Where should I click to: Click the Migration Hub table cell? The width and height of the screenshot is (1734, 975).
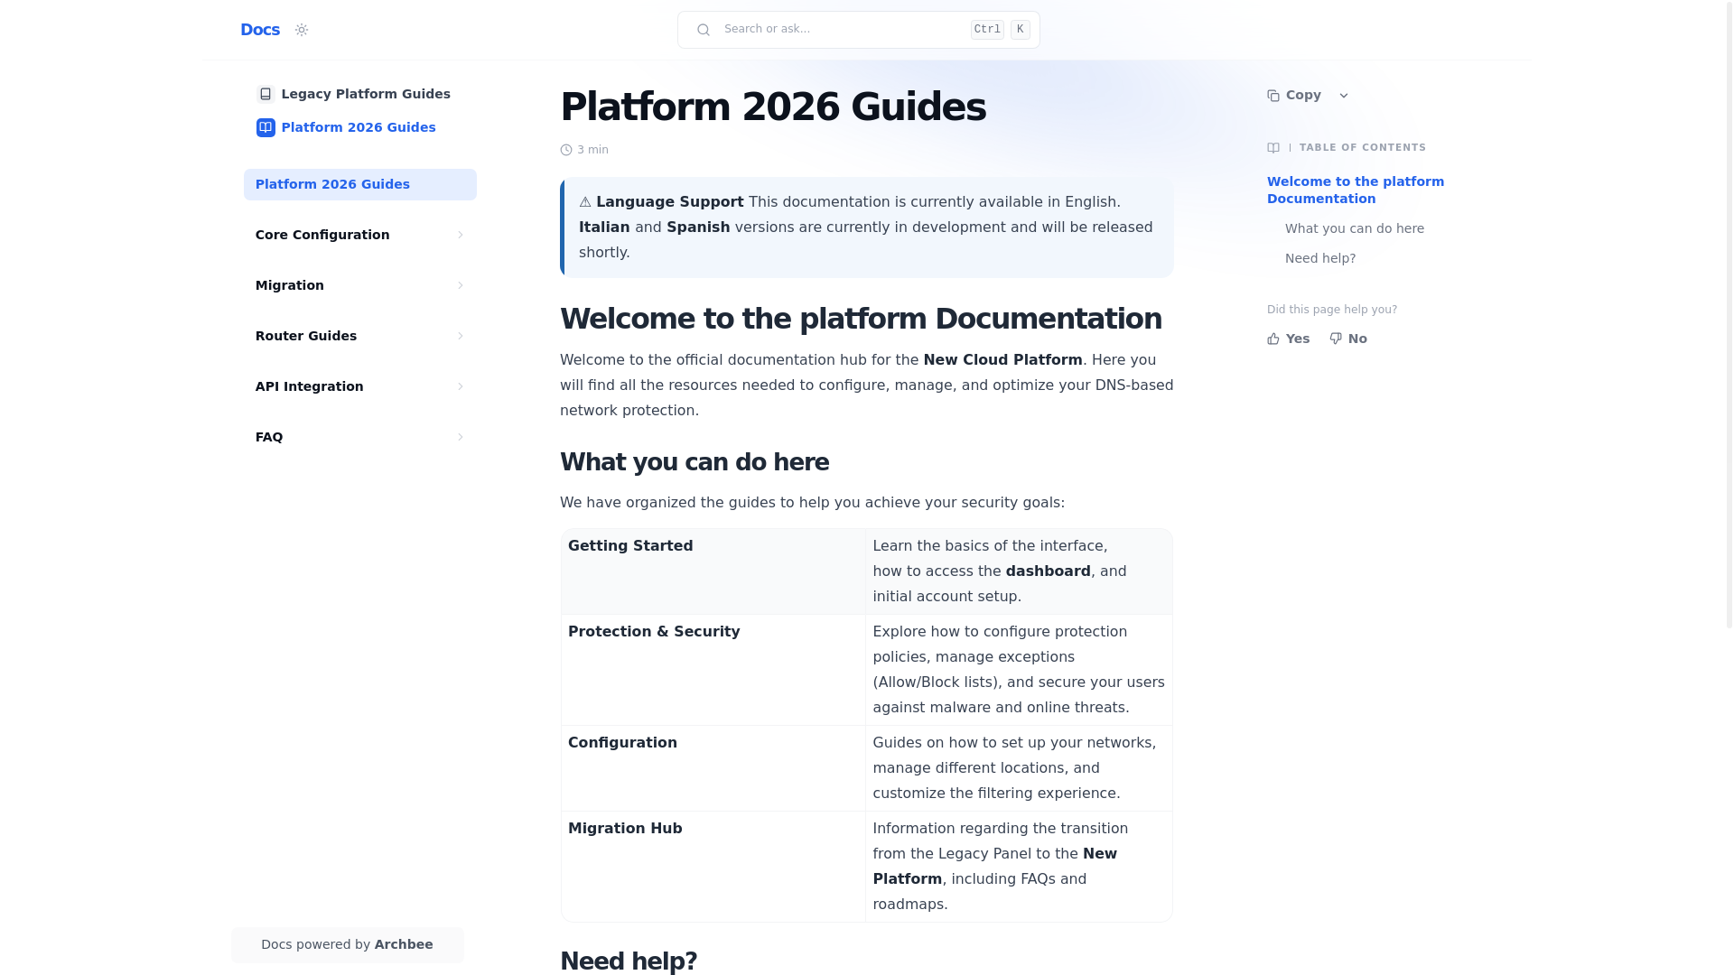tap(713, 867)
